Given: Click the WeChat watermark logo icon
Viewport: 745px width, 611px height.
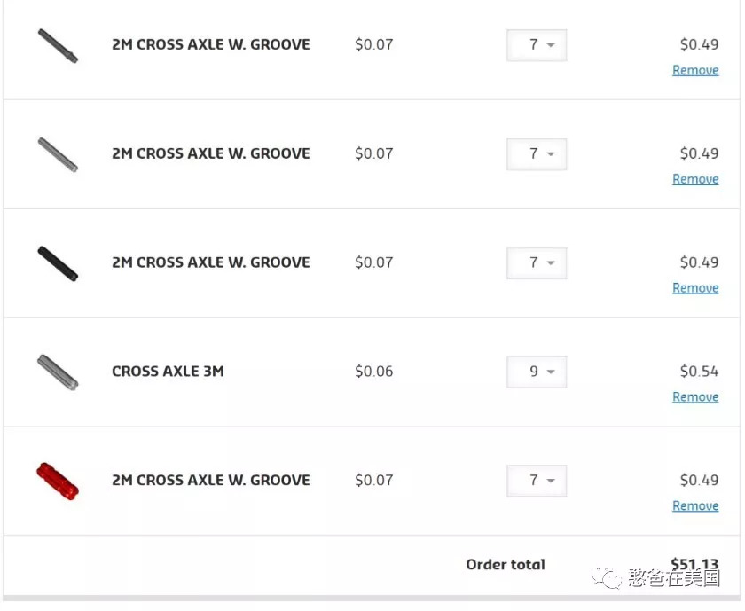Looking at the screenshot, I should click(x=610, y=578).
